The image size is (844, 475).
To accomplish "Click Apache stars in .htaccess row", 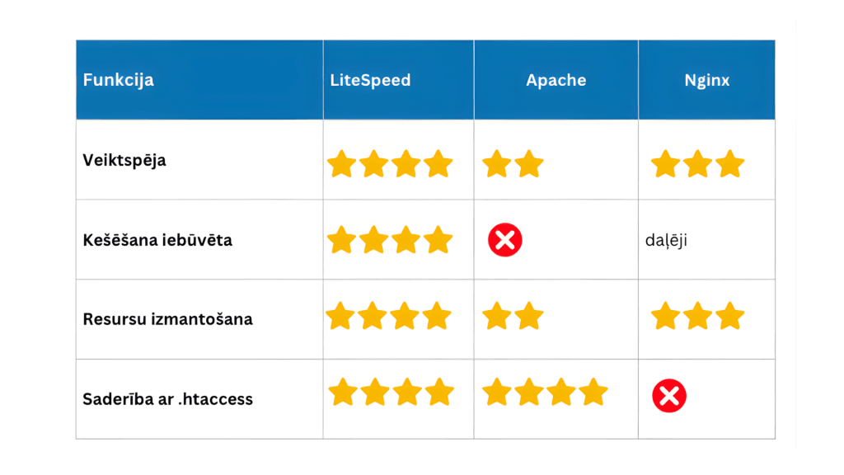I will pyautogui.click(x=545, y=392).
